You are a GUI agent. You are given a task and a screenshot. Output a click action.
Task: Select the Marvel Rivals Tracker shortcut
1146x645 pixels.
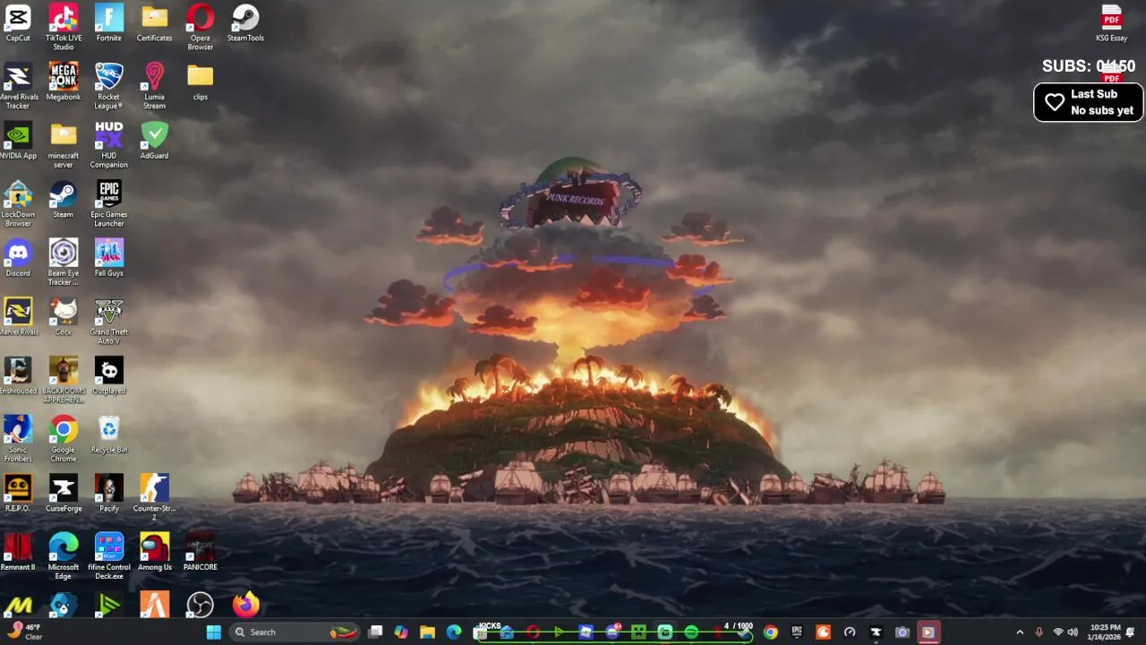[x=18, y=86]
